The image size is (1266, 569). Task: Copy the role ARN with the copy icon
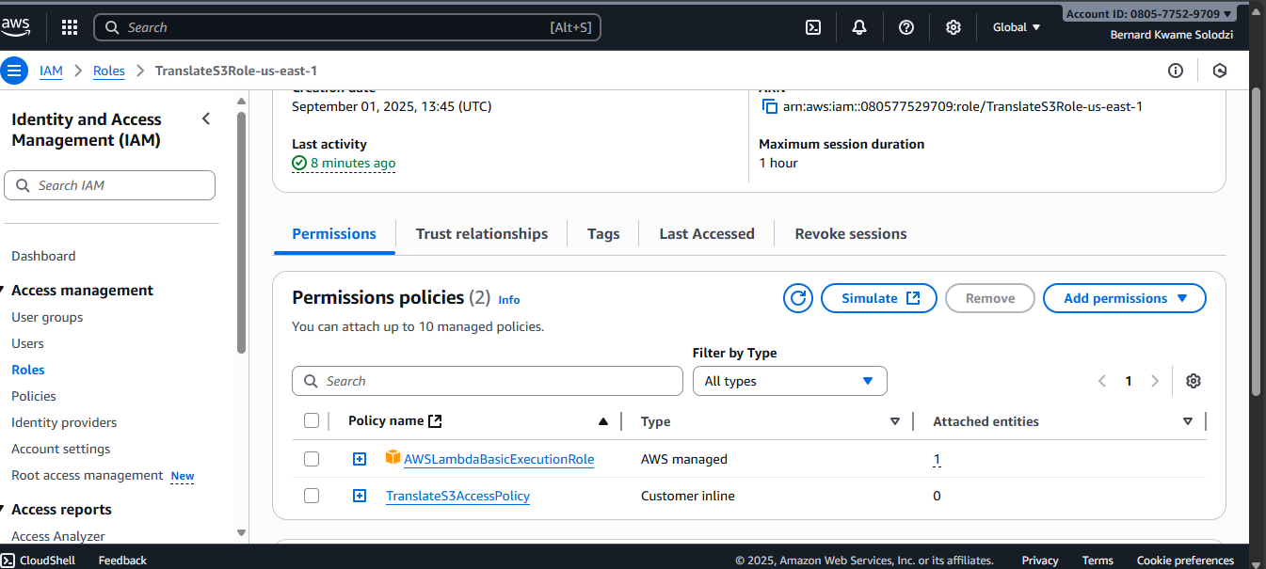pyautogui.click(x=769, y=106)
